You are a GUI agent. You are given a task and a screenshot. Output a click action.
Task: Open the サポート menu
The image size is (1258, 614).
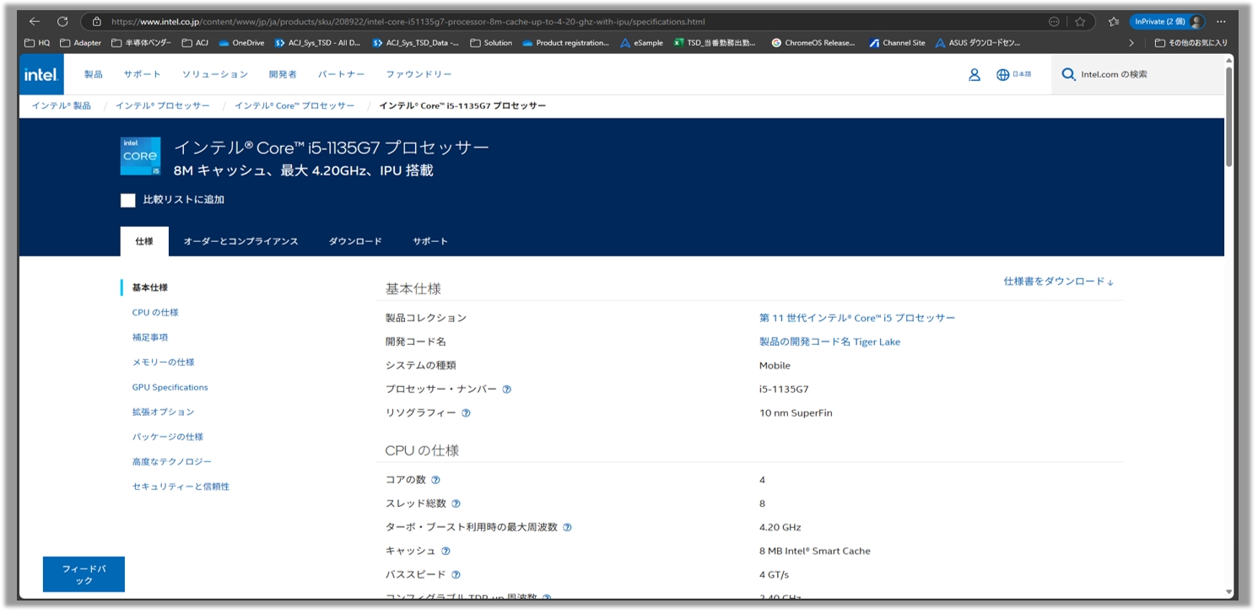(142, 74)
